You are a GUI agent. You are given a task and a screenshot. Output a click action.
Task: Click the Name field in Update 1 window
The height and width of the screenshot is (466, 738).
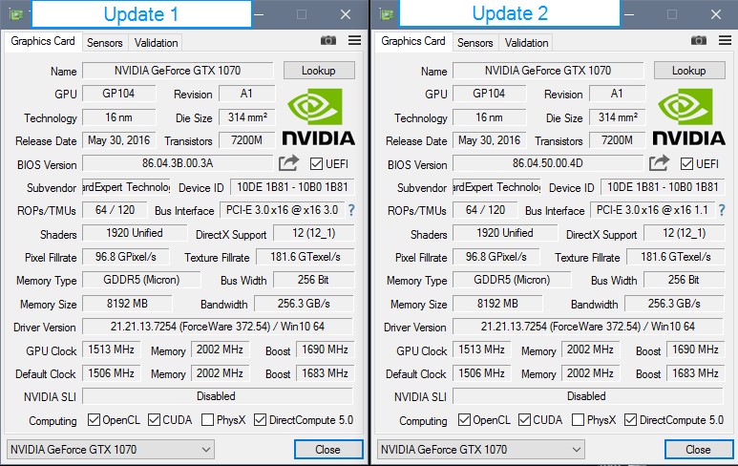(x=178, y=71)
